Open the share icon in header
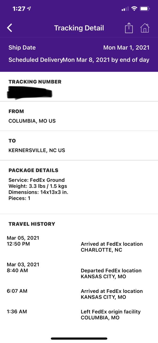 (x=129, y=28)
